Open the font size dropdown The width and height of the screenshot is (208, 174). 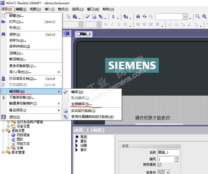pos(98,25)
